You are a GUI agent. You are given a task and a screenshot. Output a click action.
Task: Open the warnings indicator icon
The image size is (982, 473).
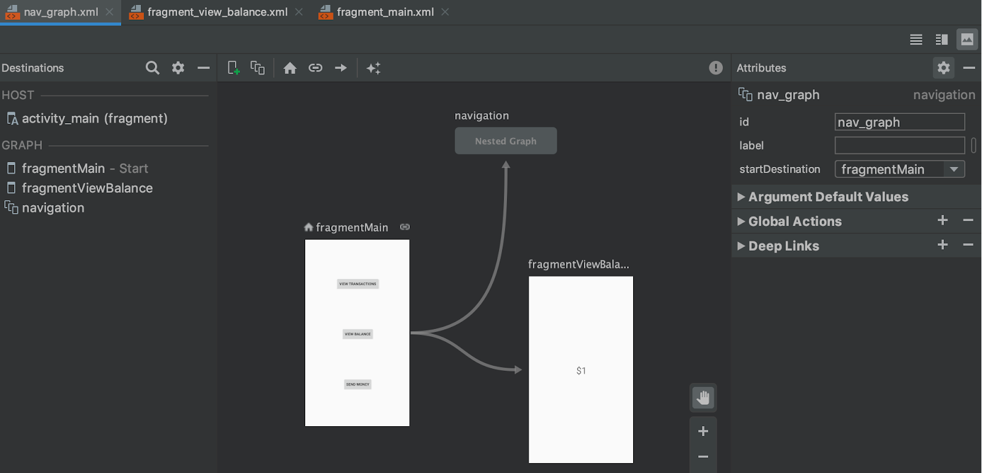[x=715, y=68]
